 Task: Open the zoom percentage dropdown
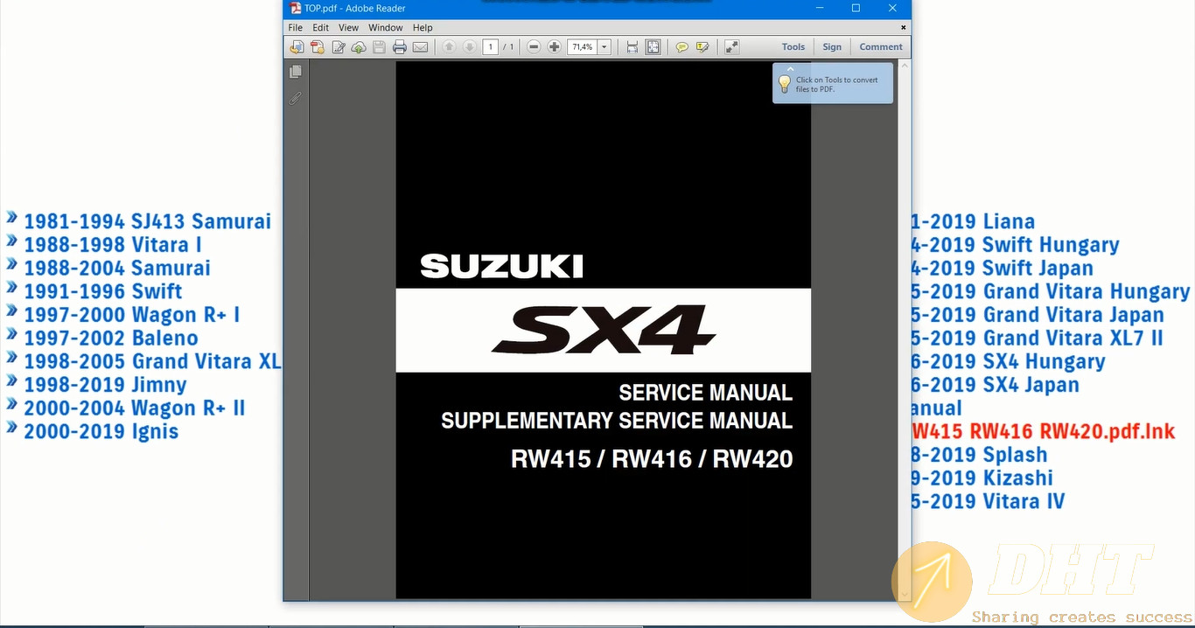(604, 47)
